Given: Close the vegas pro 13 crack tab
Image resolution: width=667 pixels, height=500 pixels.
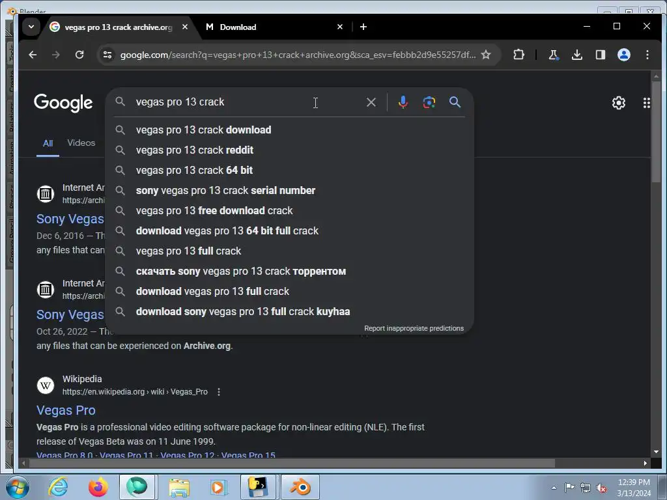Looking at the screenshot, I should pos(184,27).
